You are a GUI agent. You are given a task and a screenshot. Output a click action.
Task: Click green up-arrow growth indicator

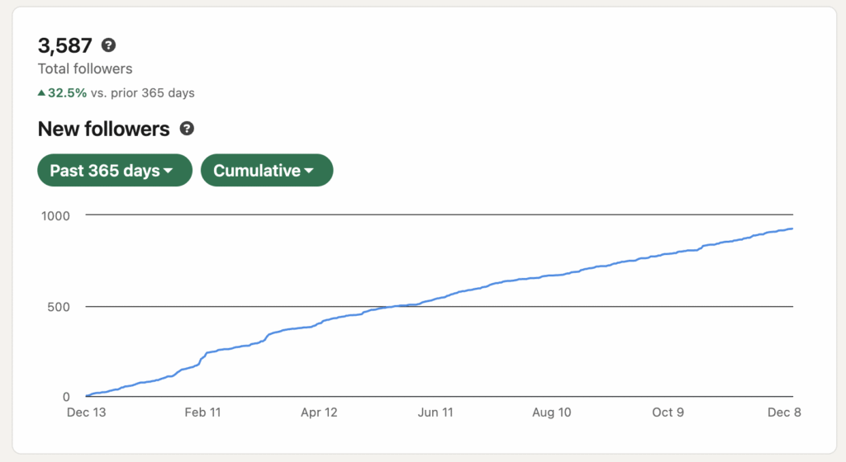(41, 93)
